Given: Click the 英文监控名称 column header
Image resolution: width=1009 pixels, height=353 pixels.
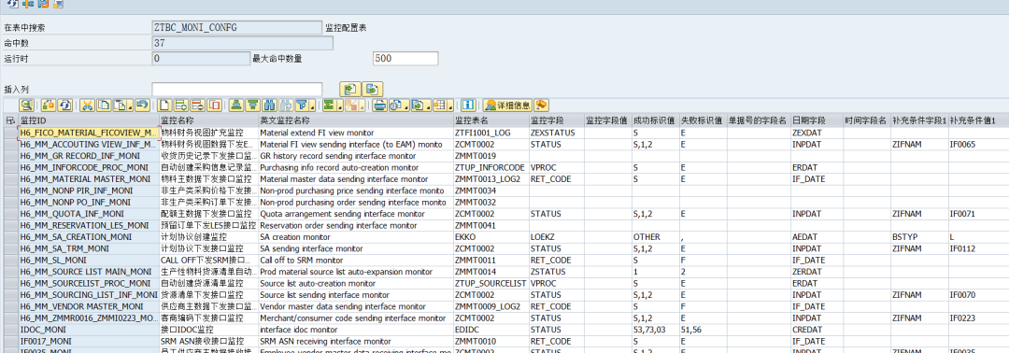Looking at the screenshot, I should 356,120.
